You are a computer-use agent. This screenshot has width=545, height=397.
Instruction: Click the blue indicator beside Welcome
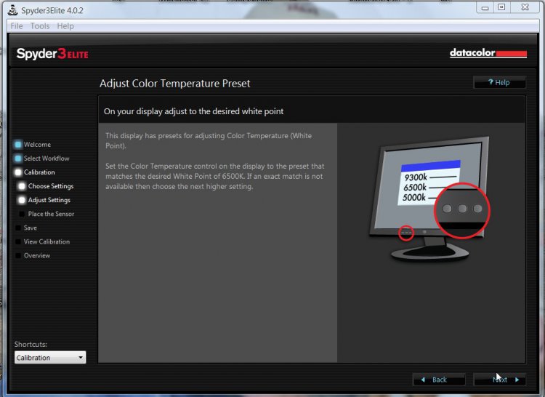[x=17, y=144]
